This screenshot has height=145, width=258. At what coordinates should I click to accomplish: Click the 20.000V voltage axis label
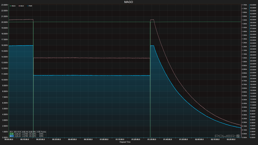click(5, 22)
